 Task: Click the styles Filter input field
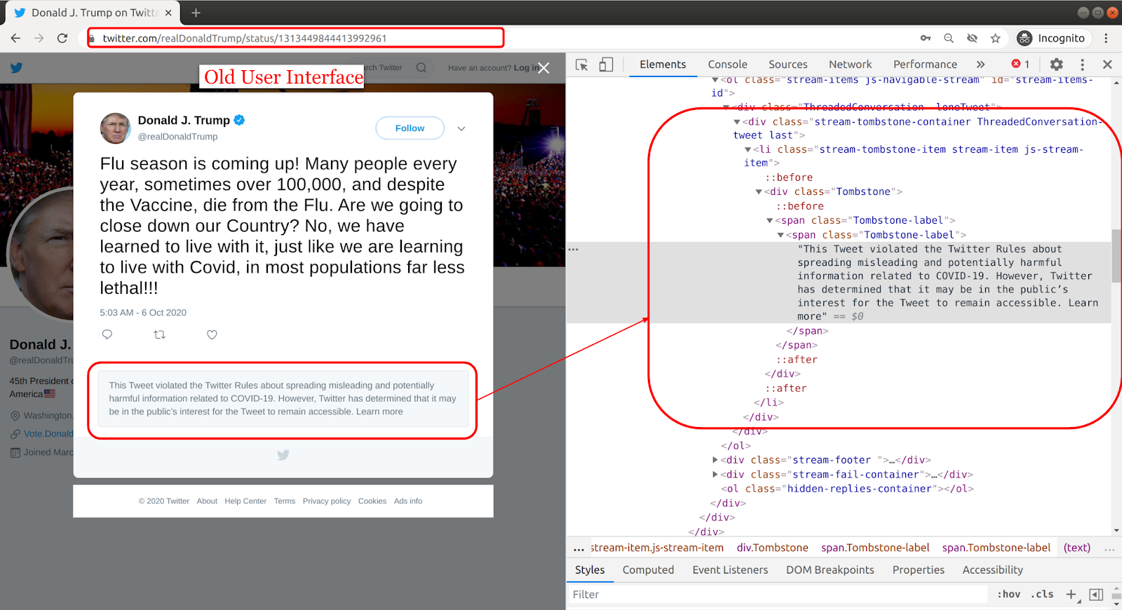pyautogui.click(x=777, y=595)
